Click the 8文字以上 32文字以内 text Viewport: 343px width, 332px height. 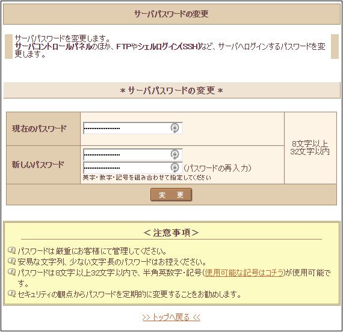click(x=310, y=148)
